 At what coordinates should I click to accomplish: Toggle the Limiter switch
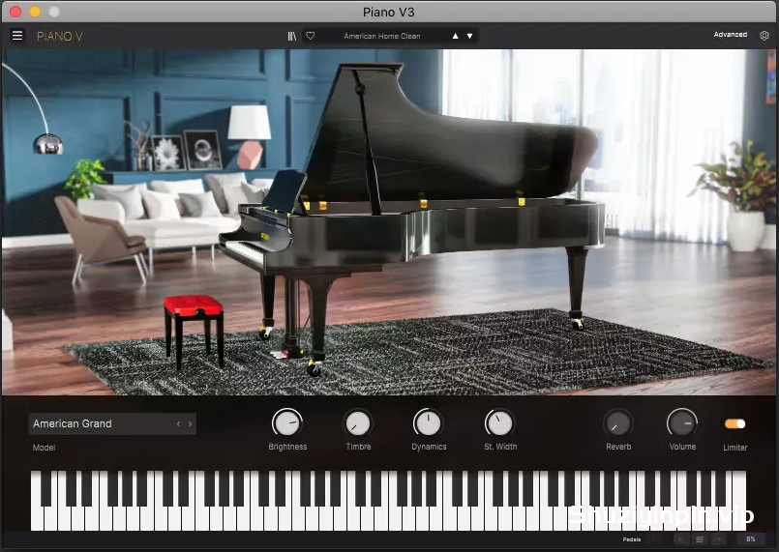pos(734,424)
